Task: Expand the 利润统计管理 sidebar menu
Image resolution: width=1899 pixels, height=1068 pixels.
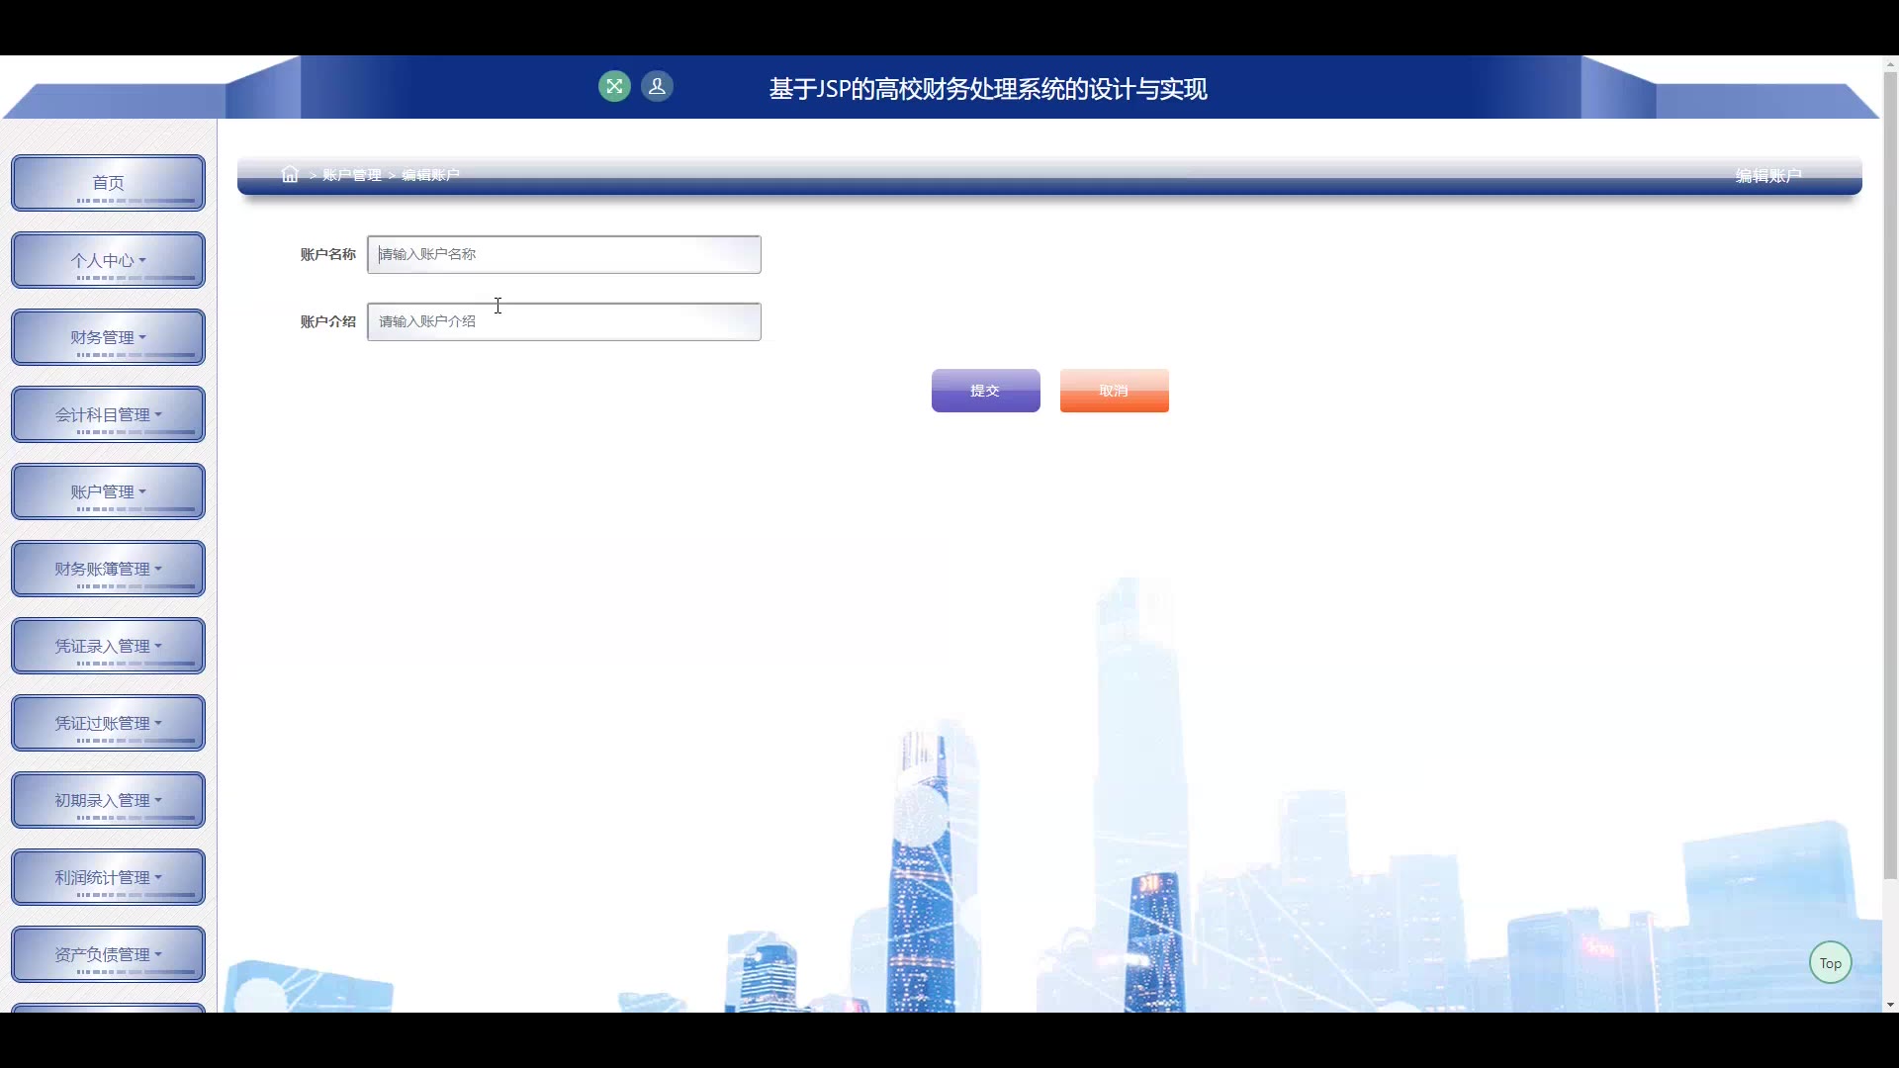Action: (x=109, y=877)
